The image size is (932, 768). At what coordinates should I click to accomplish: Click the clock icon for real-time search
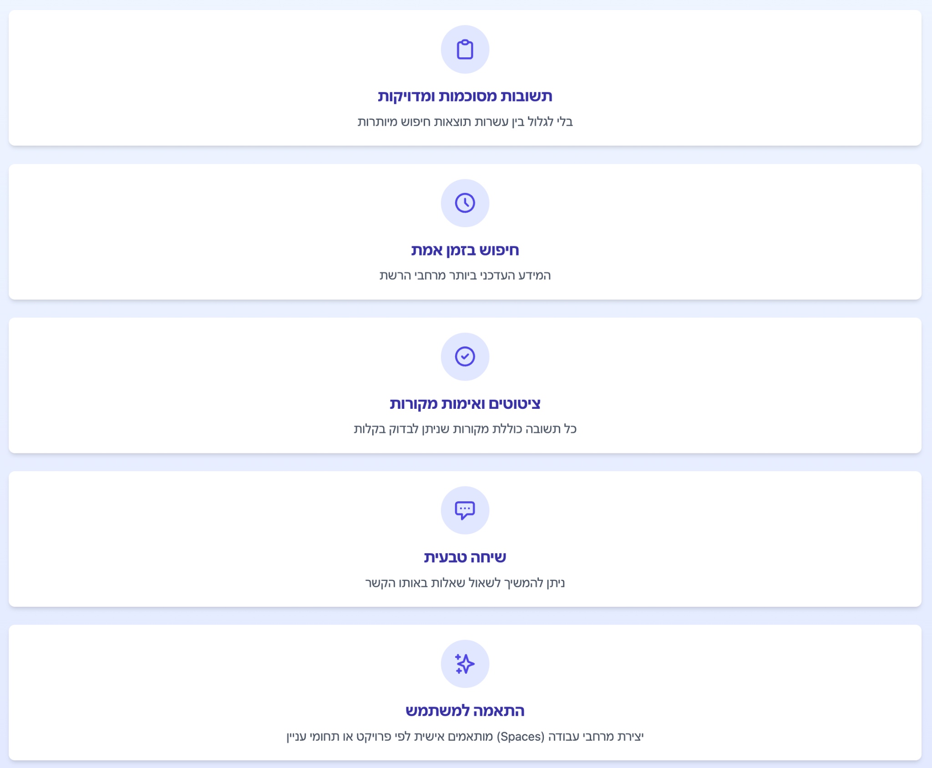(x=465, y=203)
